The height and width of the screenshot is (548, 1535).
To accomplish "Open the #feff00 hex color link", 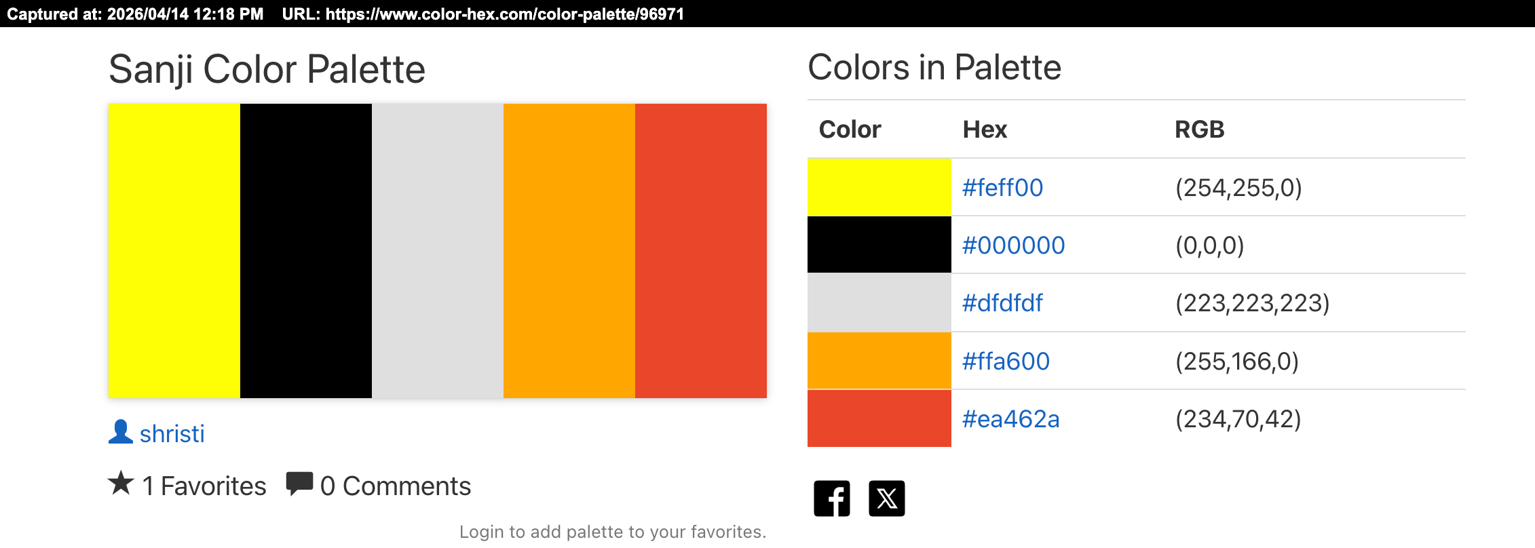I will tap(1002, 188).
